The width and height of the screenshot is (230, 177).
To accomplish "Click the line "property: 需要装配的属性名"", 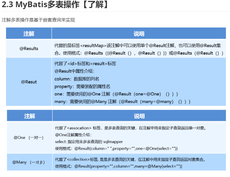I will coord(82,87).
